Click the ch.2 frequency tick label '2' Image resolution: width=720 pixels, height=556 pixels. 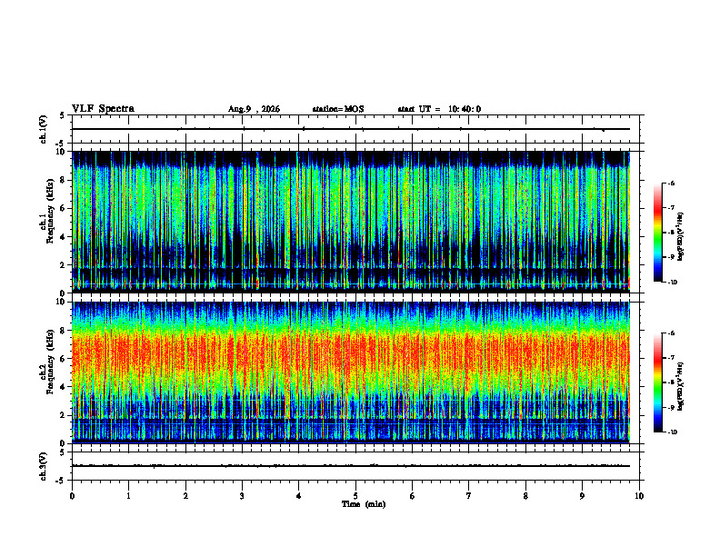[63, 415]
